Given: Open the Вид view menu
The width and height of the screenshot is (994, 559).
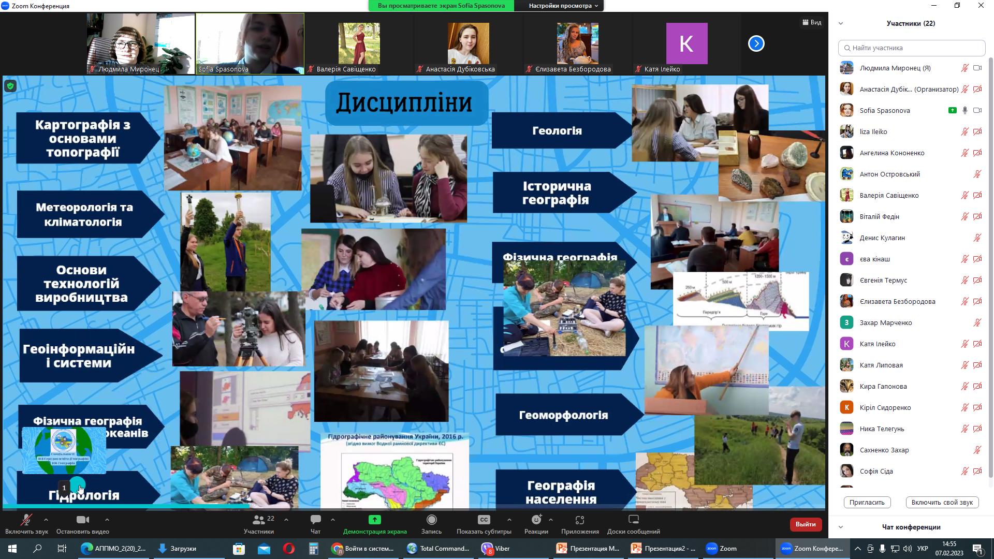Looking at the screenshot, I should pyautogui.click(x=812, y=22).
